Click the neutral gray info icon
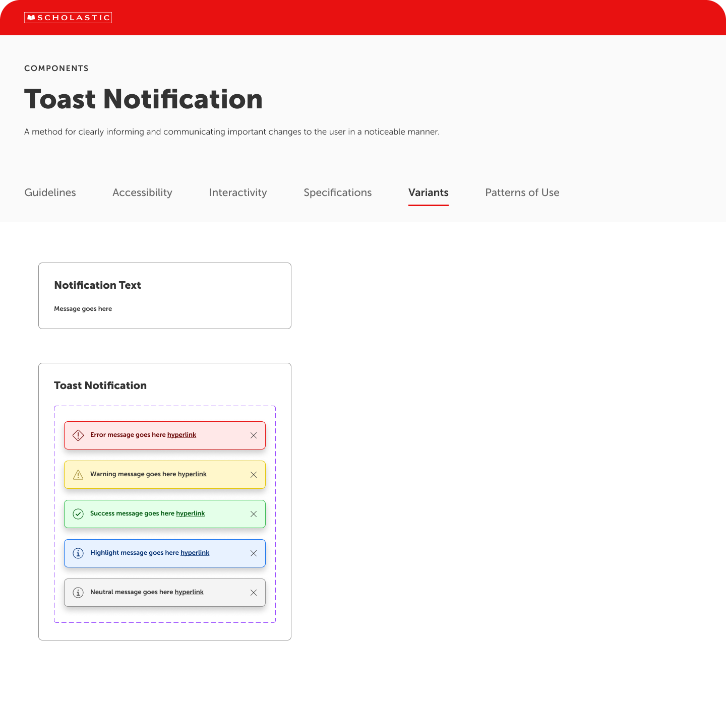The width and height of the screenshot is (726, 708). click(x=78, y=593)
